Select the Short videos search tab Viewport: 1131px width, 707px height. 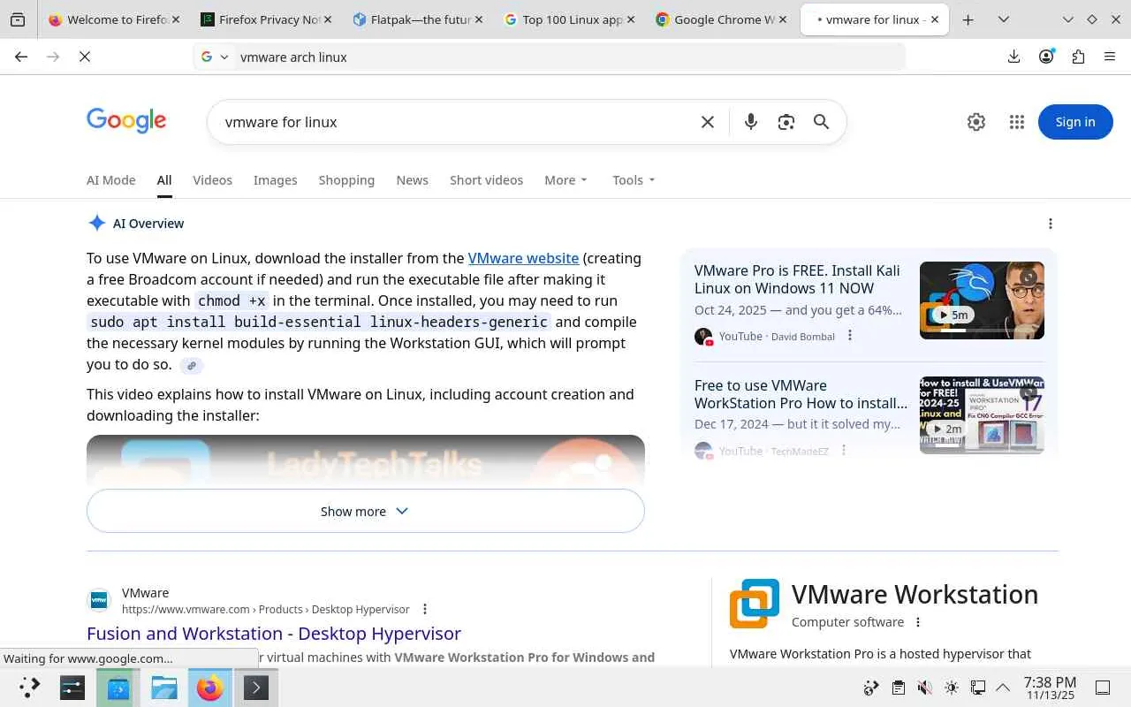[x=486, y=180]
